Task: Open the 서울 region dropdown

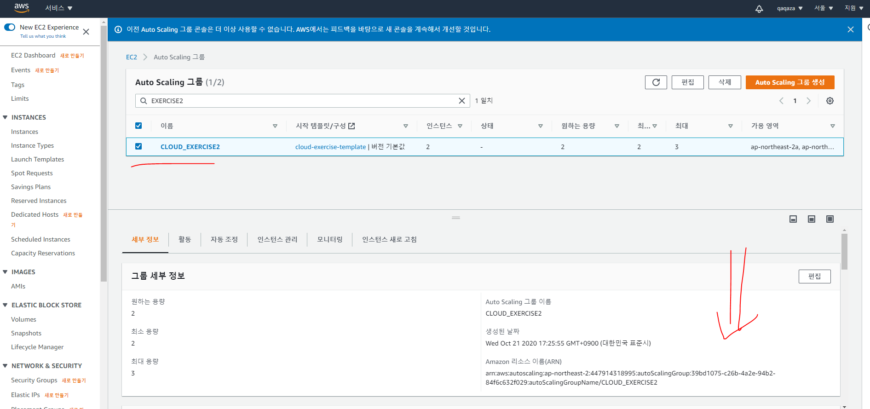Action: click(823, 8)
